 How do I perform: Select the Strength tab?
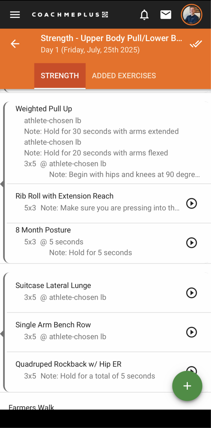(x=60, y=75)
